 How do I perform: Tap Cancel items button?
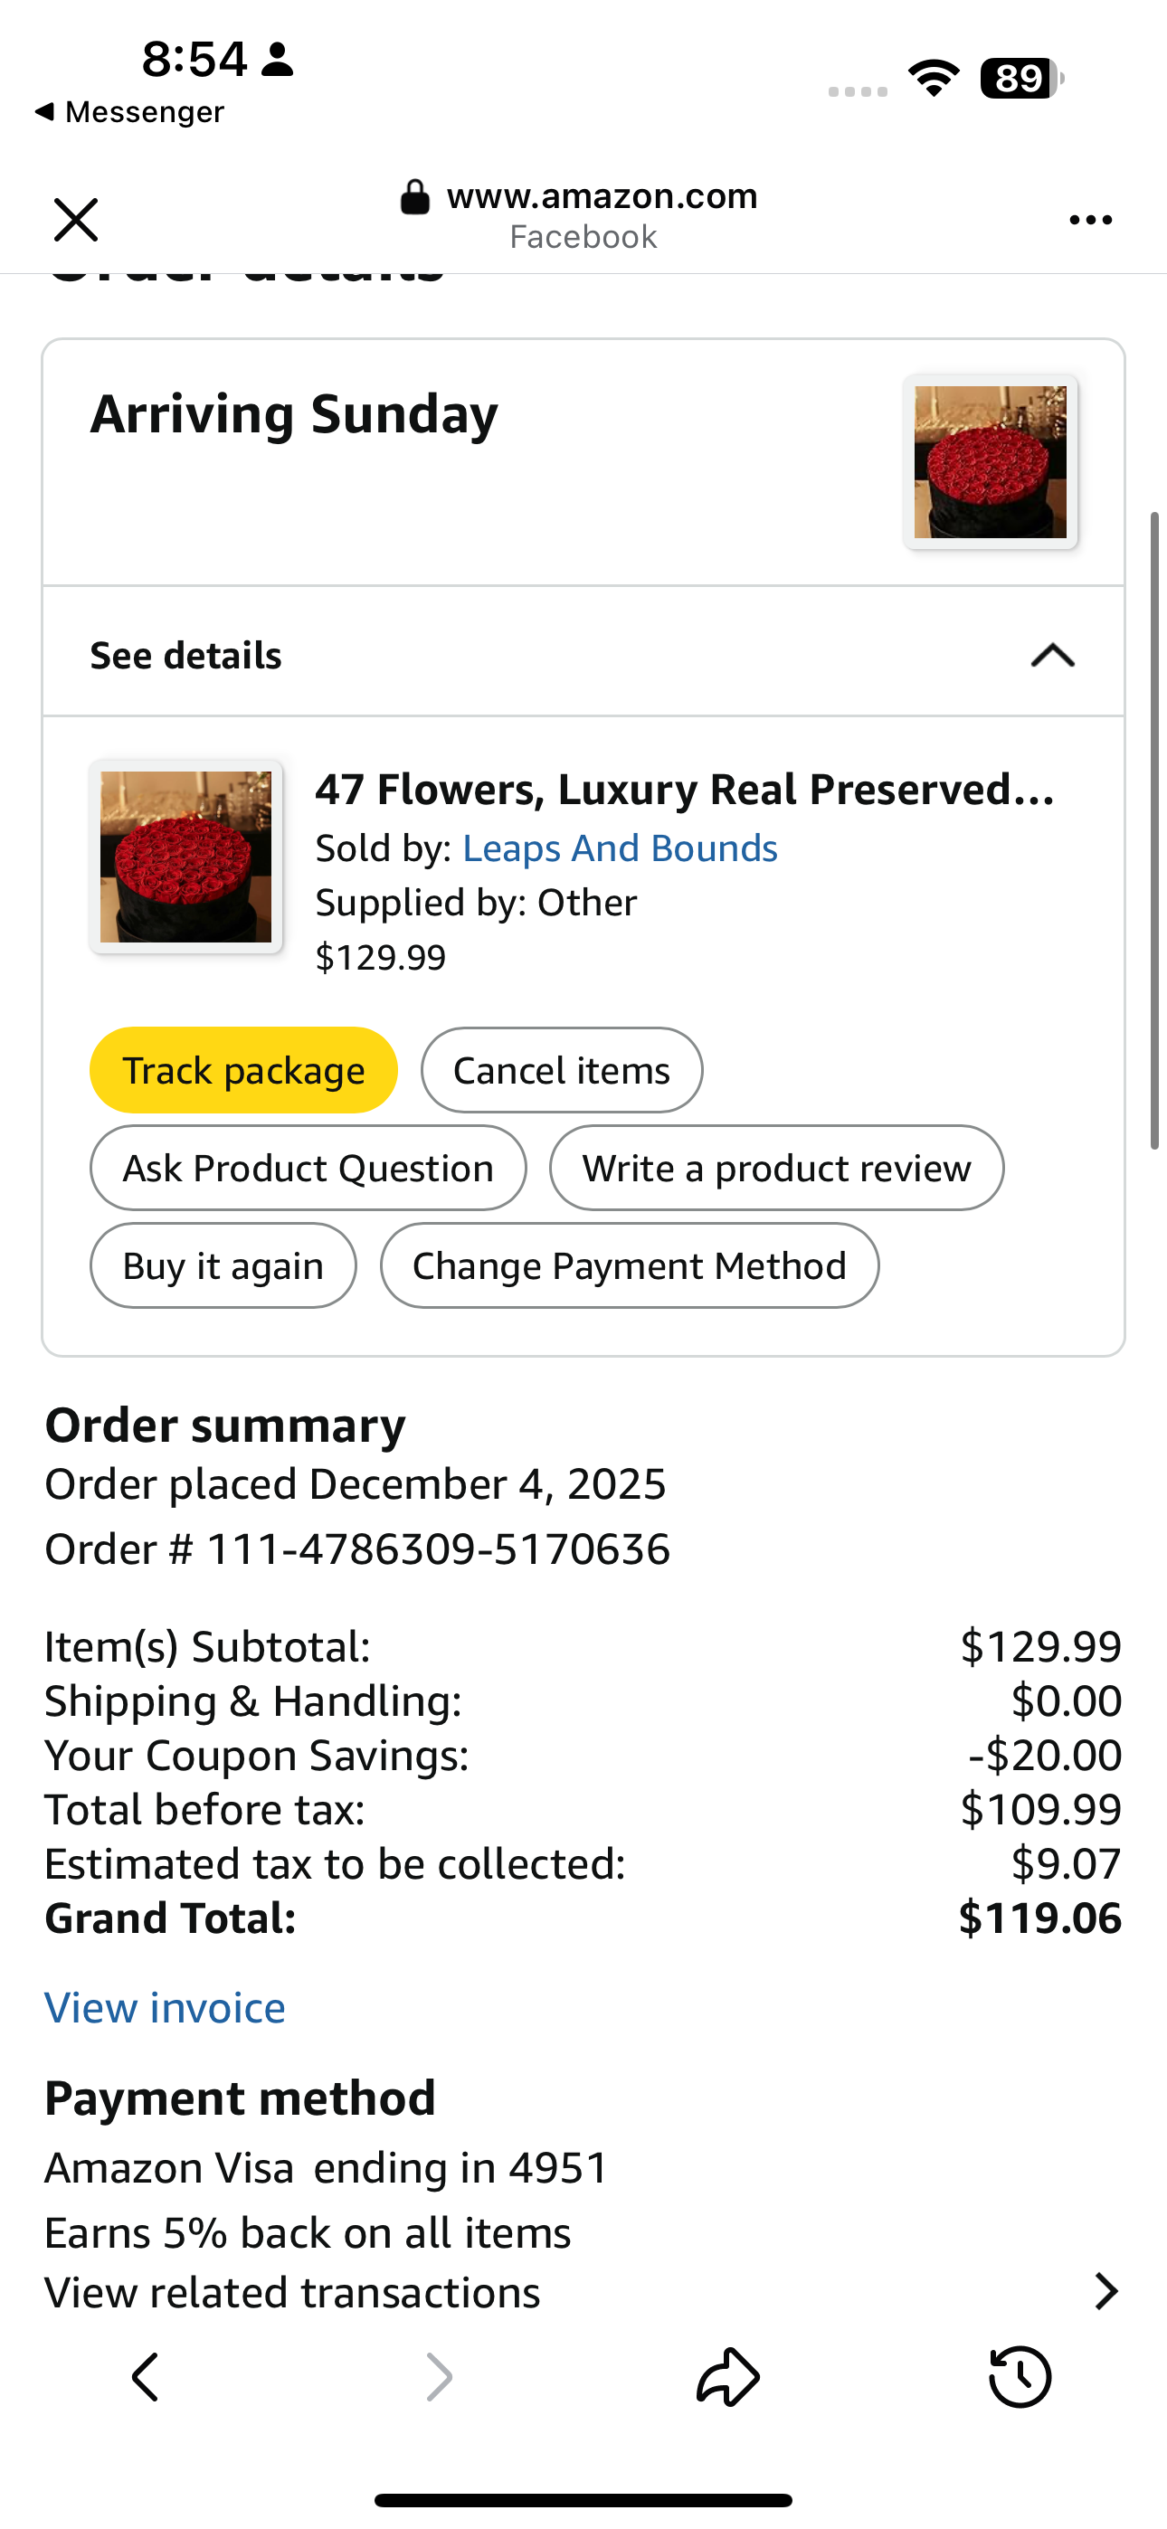[x=561, y=1070]
